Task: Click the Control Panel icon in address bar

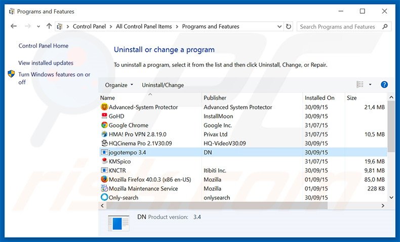Action: (59, 26)
